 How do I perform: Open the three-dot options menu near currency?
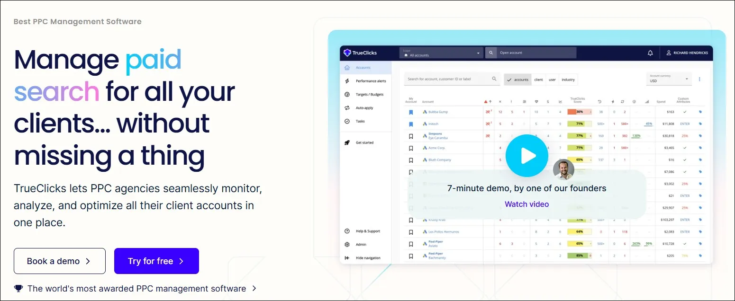coord(699,79)
